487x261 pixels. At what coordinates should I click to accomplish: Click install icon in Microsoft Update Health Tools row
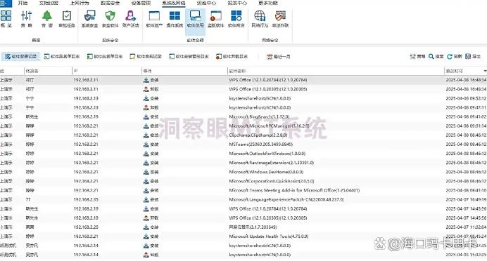(x=146, y=236)
